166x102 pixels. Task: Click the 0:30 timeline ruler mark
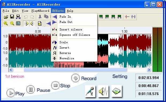pyautogui.click(x=38, y=31)
